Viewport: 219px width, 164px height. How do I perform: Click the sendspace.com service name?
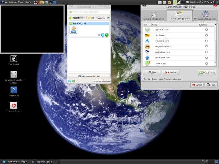(x=163, y=58)
